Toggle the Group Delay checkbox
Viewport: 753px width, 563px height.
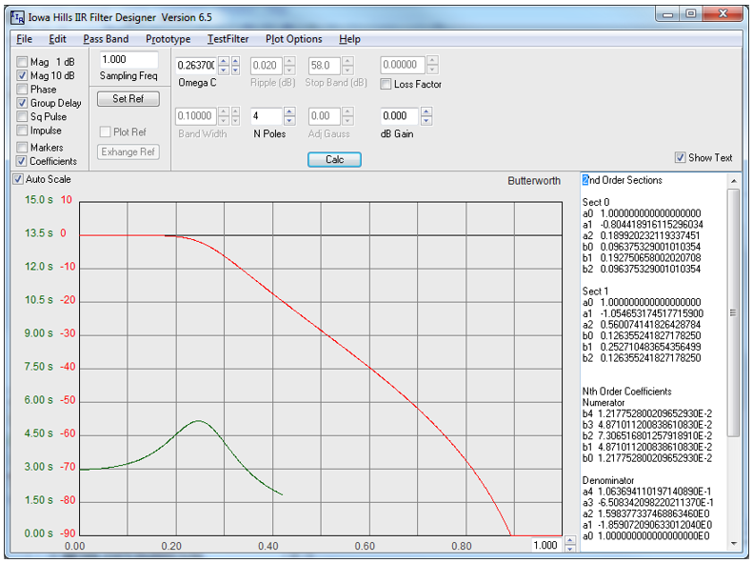22,103
